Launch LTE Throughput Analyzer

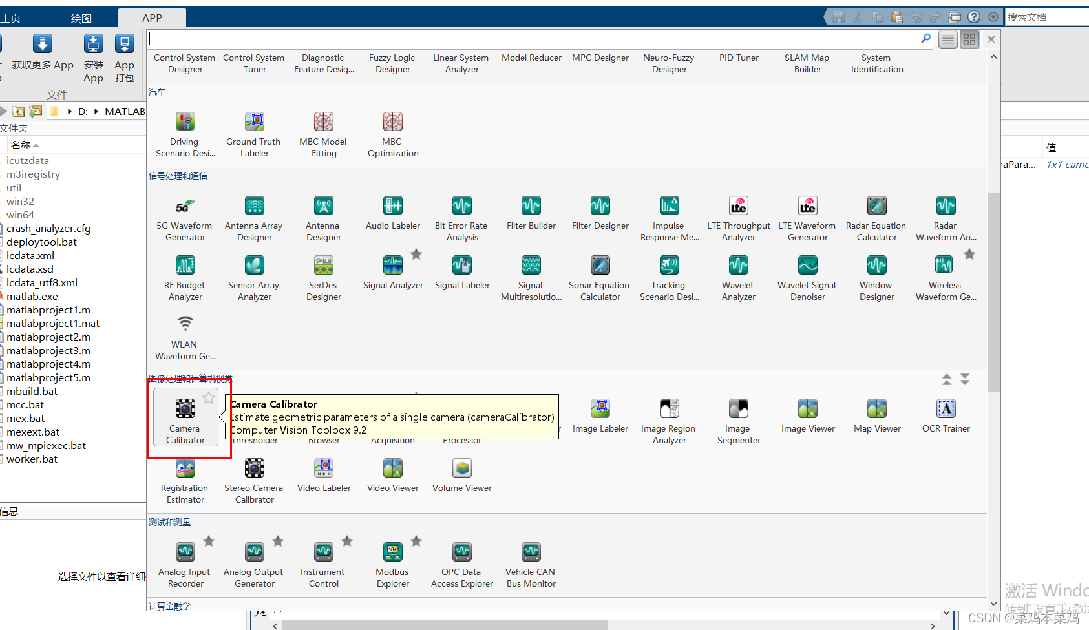(739, 218)
